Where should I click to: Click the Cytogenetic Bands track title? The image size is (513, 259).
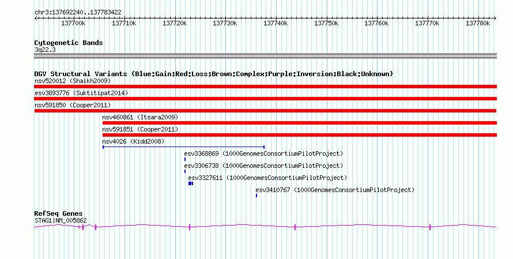pyautogui.click(x=69, y=43)
